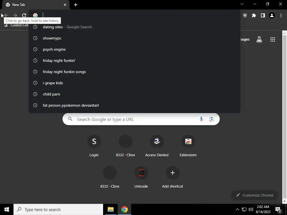This screenshot has width=287, height=215.
Task: Open the Login shortcut tile
Action: (x=94, y=146)
